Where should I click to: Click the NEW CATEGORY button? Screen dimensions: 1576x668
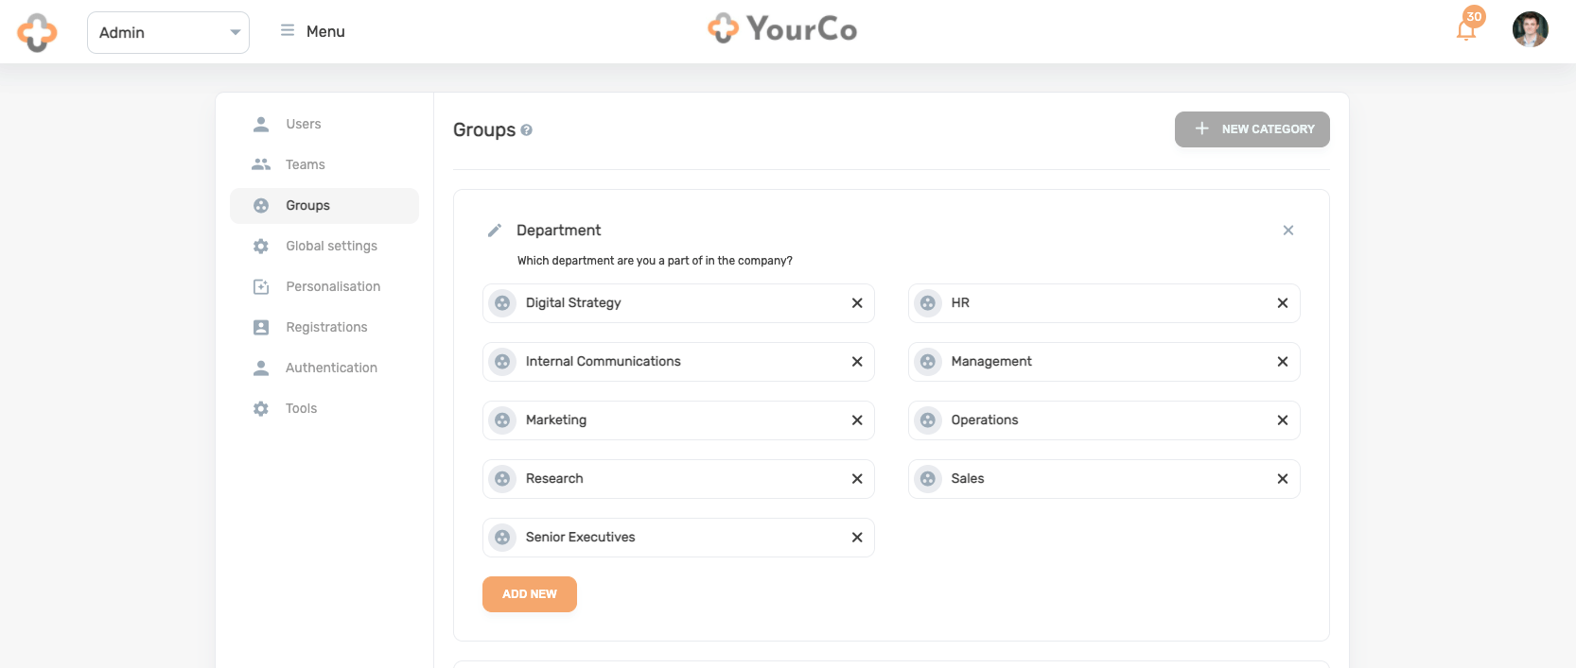click(x=1252, y=129)
